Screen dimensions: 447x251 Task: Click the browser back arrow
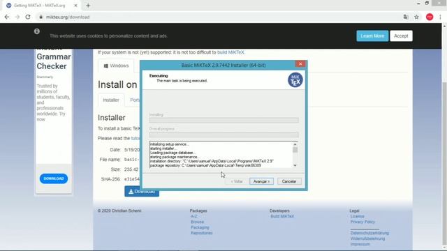click(7, 17)
